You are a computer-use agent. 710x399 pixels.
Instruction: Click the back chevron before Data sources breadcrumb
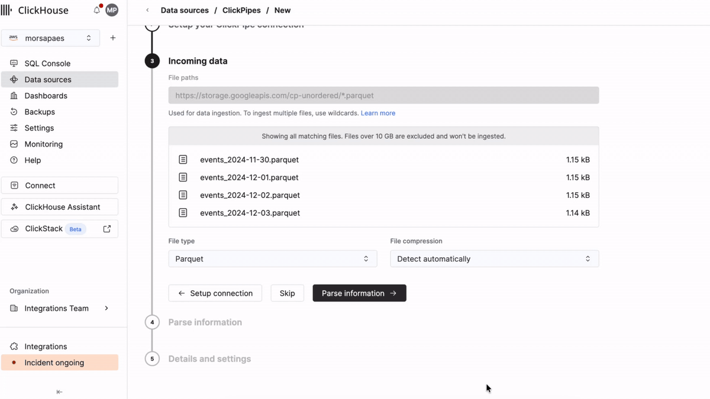point(147,10)
